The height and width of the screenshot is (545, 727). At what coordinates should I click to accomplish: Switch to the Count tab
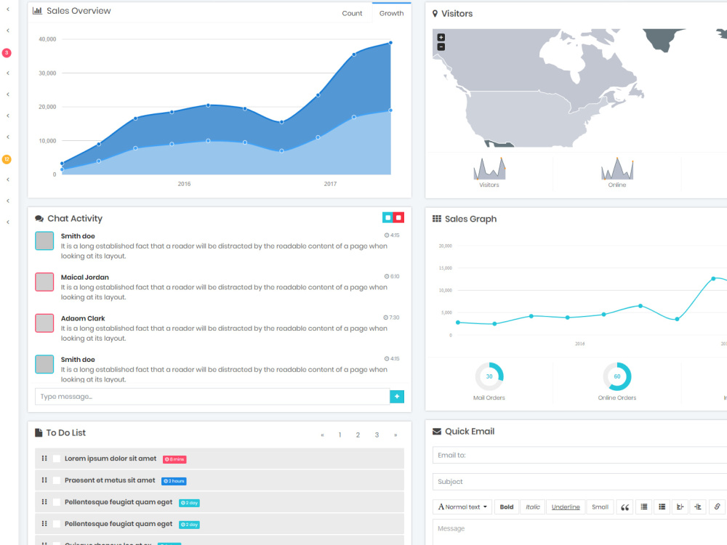[x=352, y=13]
